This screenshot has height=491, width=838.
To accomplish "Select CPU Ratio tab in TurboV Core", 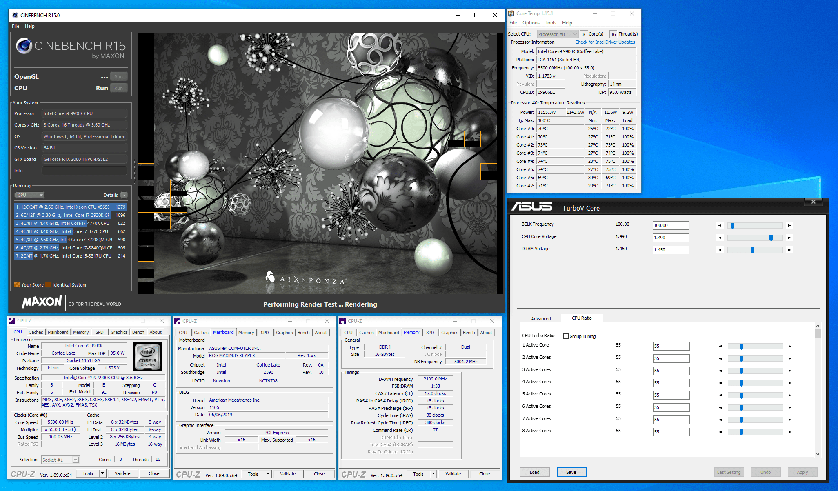I will pos(582,318).
